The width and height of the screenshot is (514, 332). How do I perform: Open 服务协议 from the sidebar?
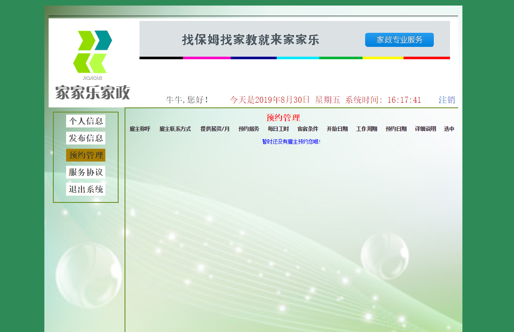(x=85, y=172)
